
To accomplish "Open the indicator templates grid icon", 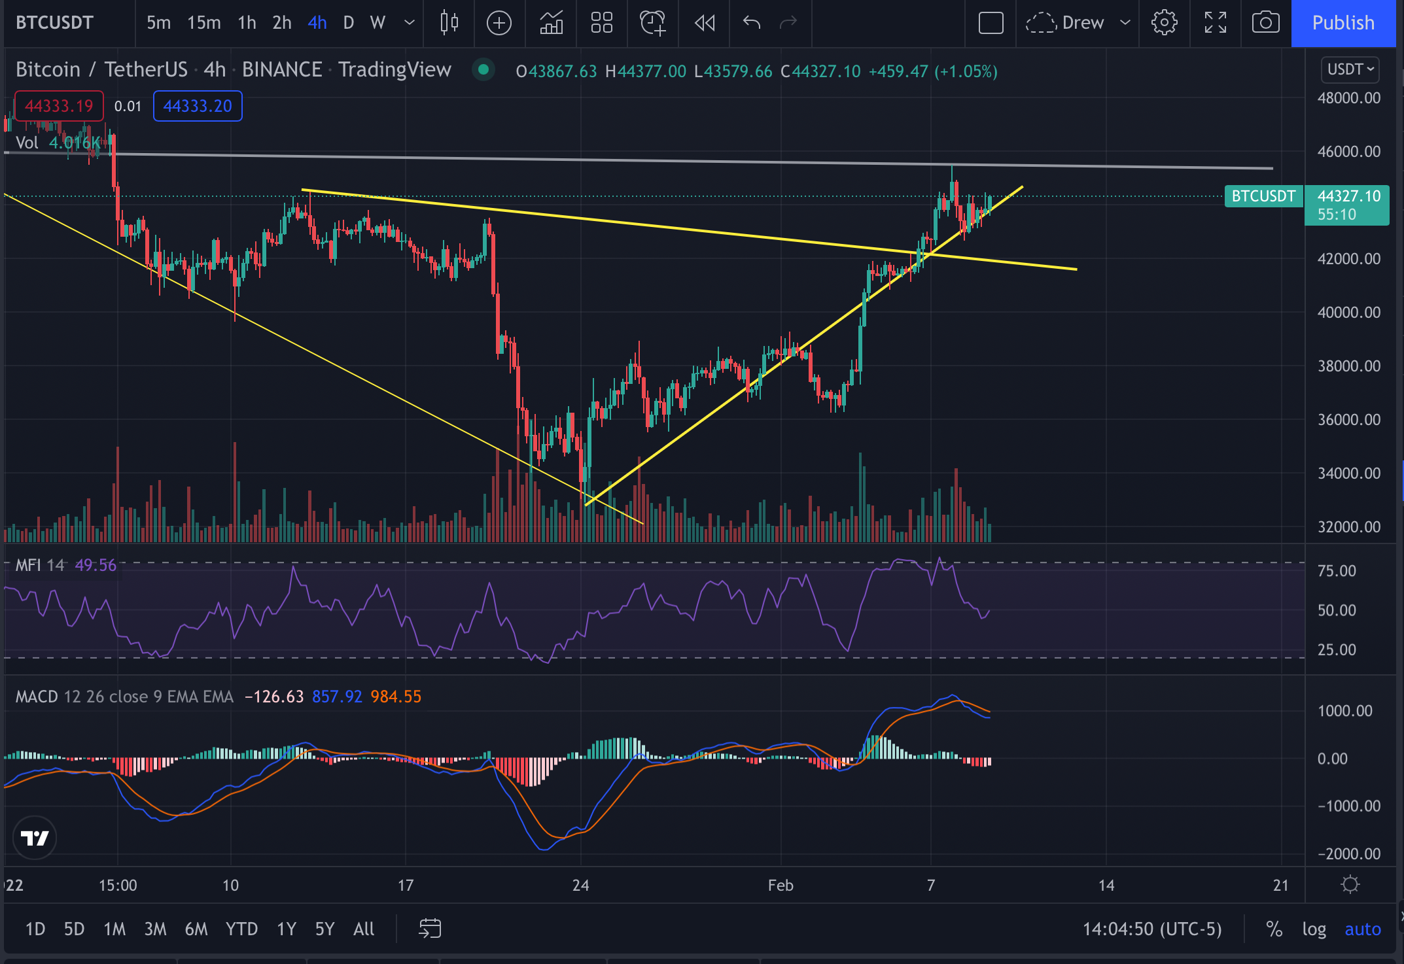I will click(x=601, y=23).
